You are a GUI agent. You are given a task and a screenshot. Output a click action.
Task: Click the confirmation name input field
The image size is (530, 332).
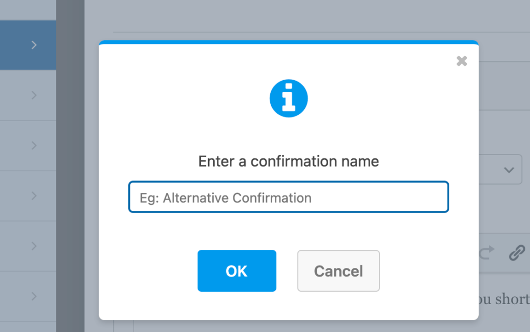click(x=288, y=197)
